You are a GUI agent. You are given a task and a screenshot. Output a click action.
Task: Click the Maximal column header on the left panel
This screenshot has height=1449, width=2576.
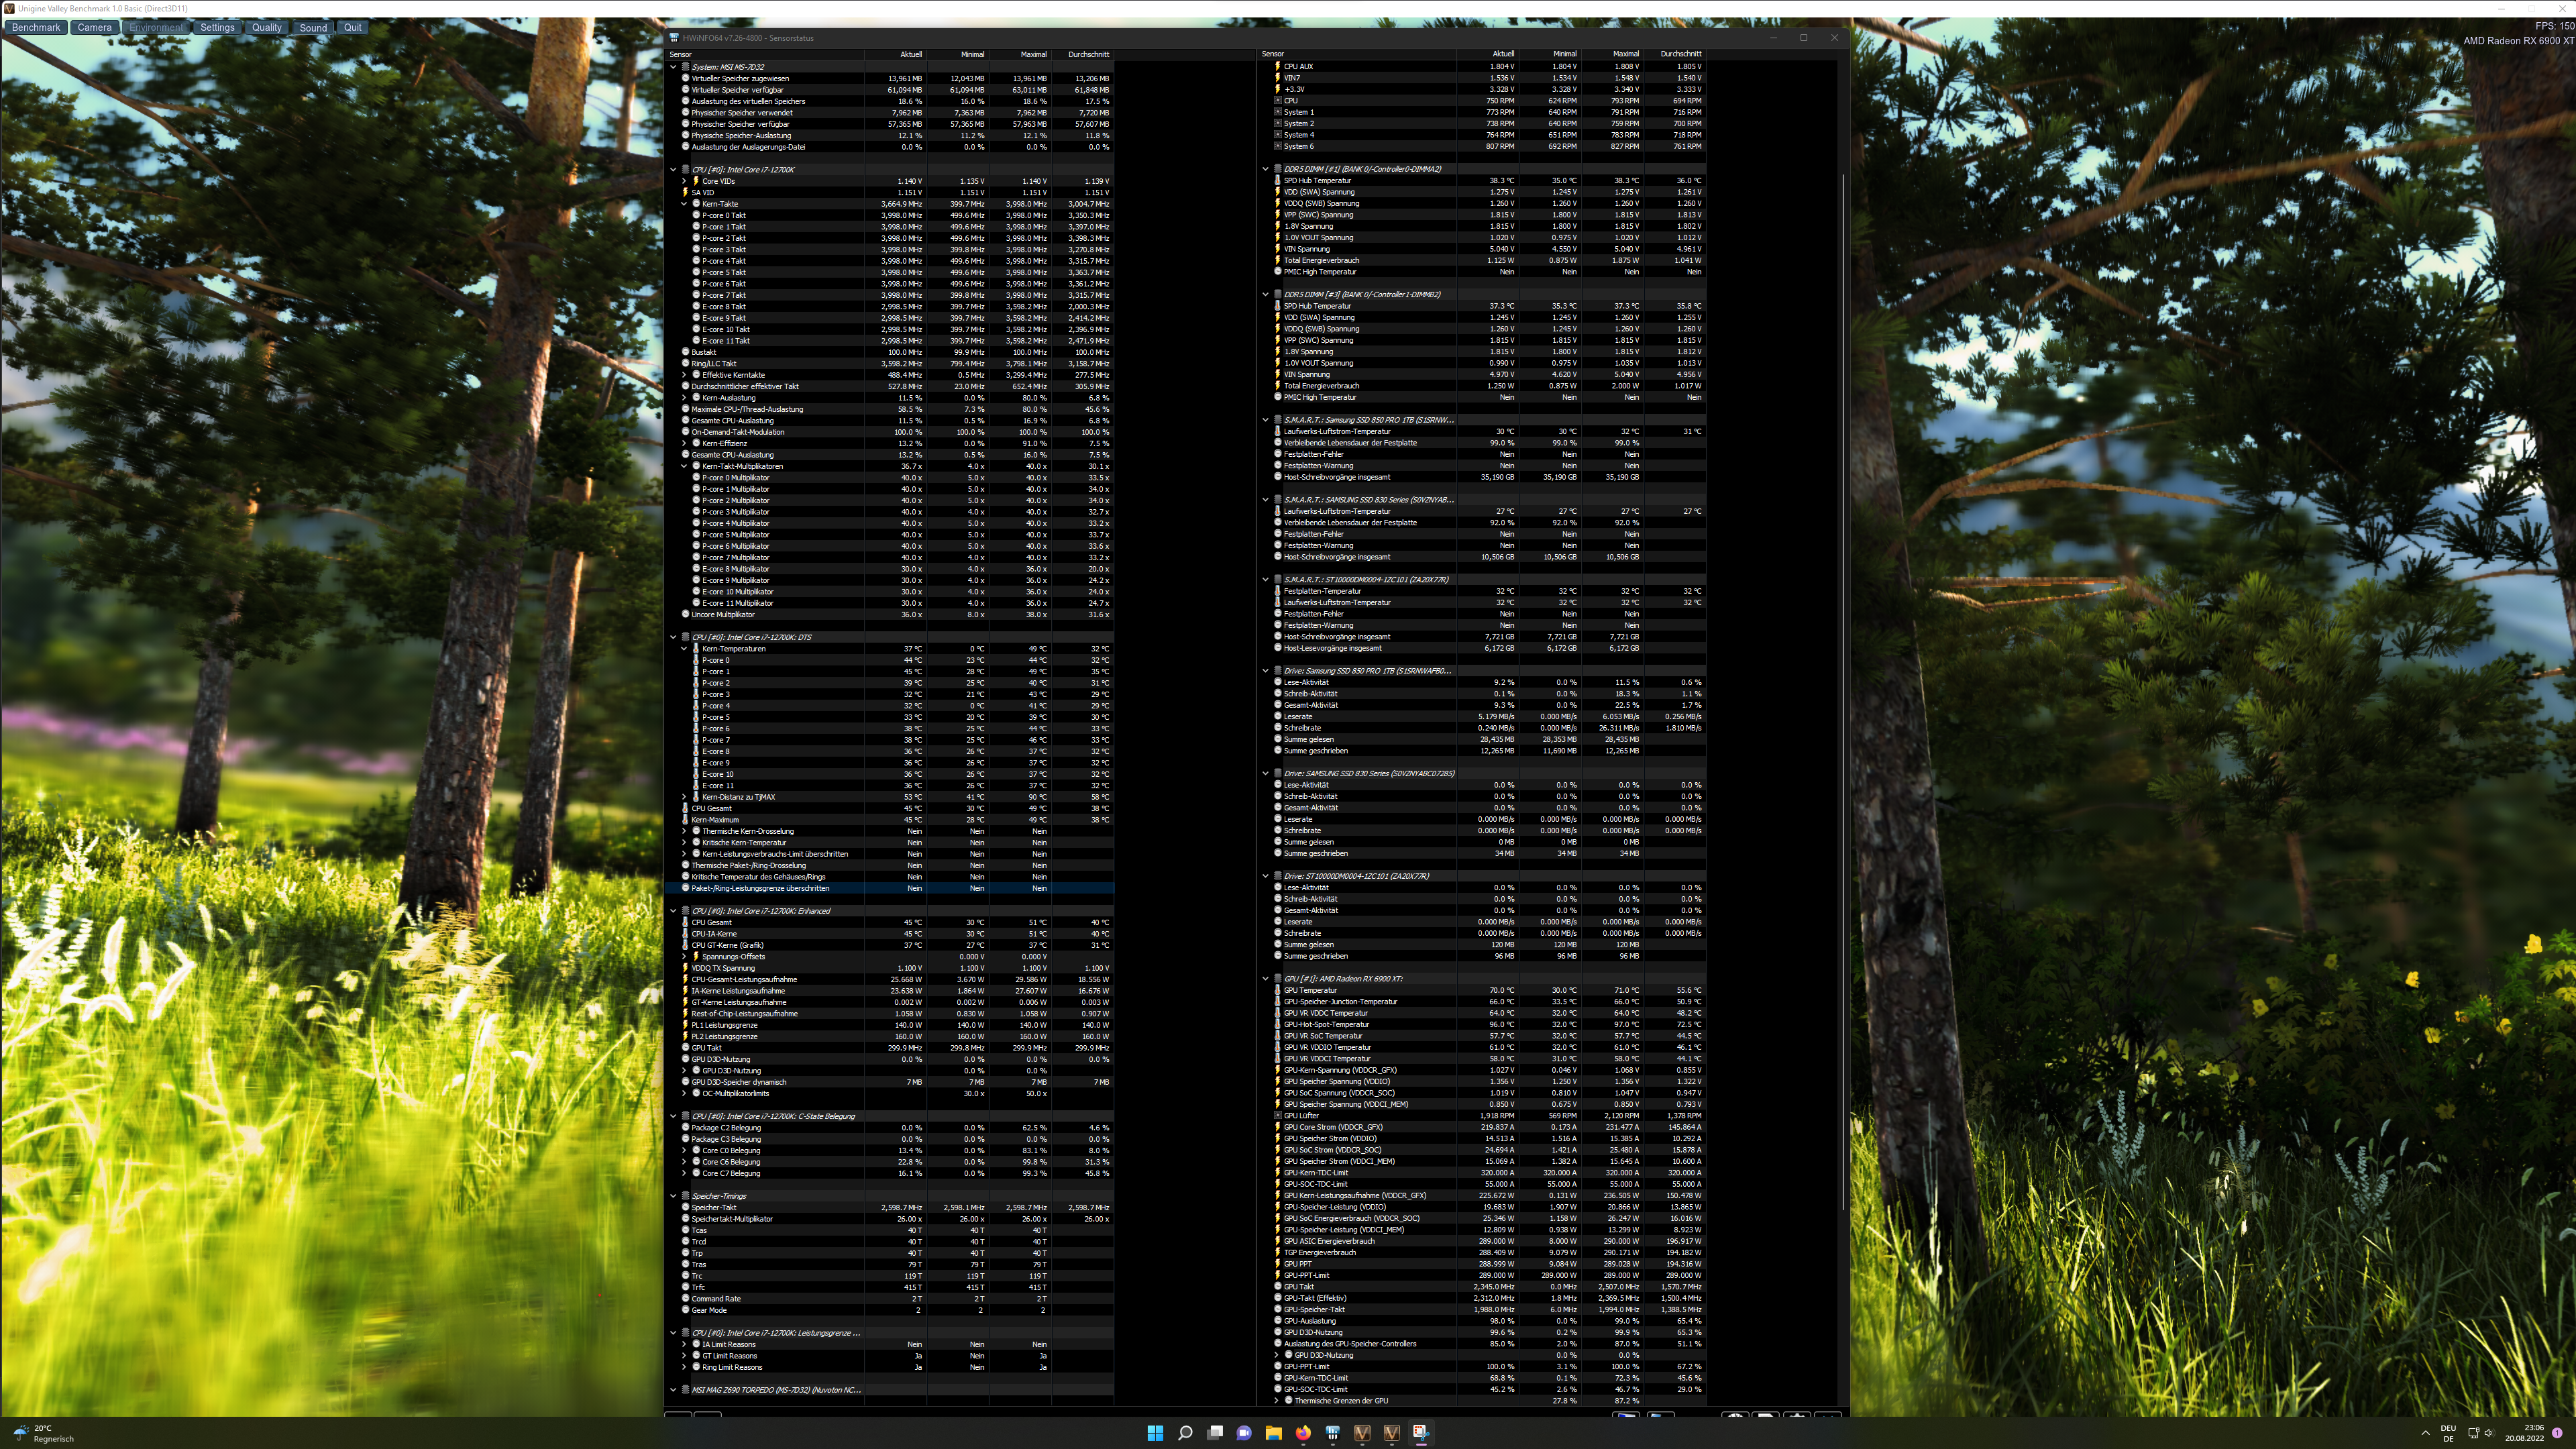[1033, 54]
